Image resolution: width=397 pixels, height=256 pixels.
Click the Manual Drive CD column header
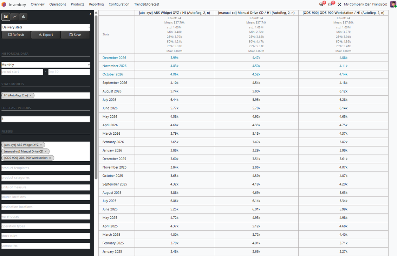[x=256, y=13]
